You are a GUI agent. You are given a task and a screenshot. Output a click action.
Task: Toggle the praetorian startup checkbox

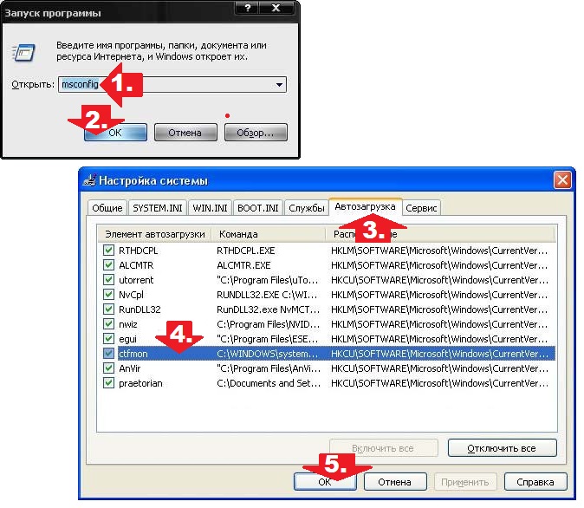[108, 382]
